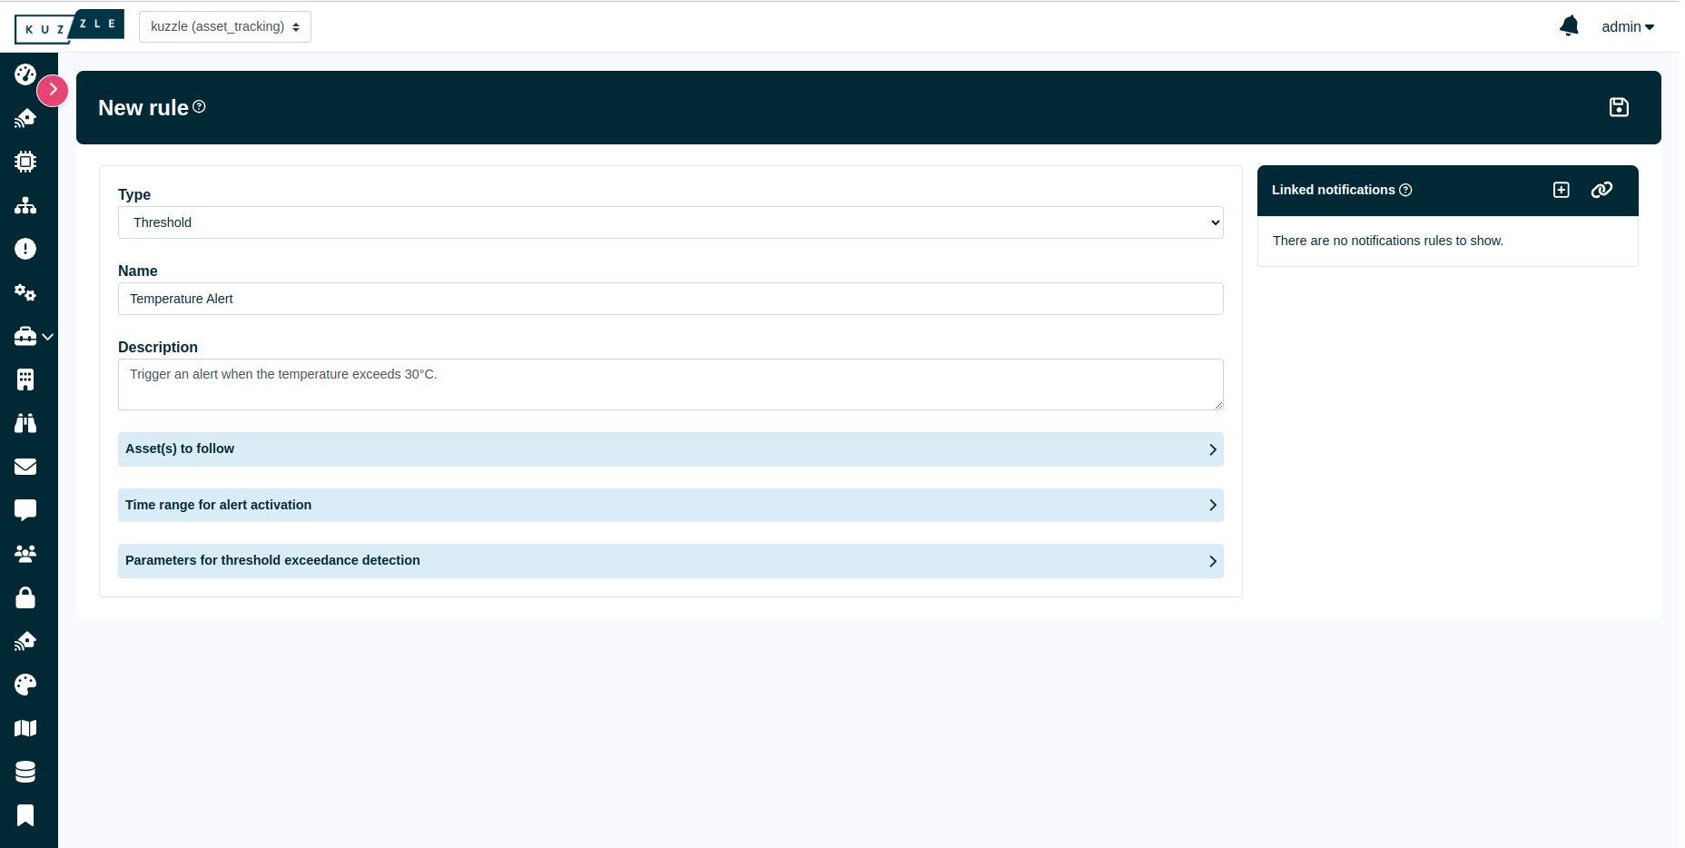
Task: Open the alerts exclamation icon in sidebar
Action: 25,249
